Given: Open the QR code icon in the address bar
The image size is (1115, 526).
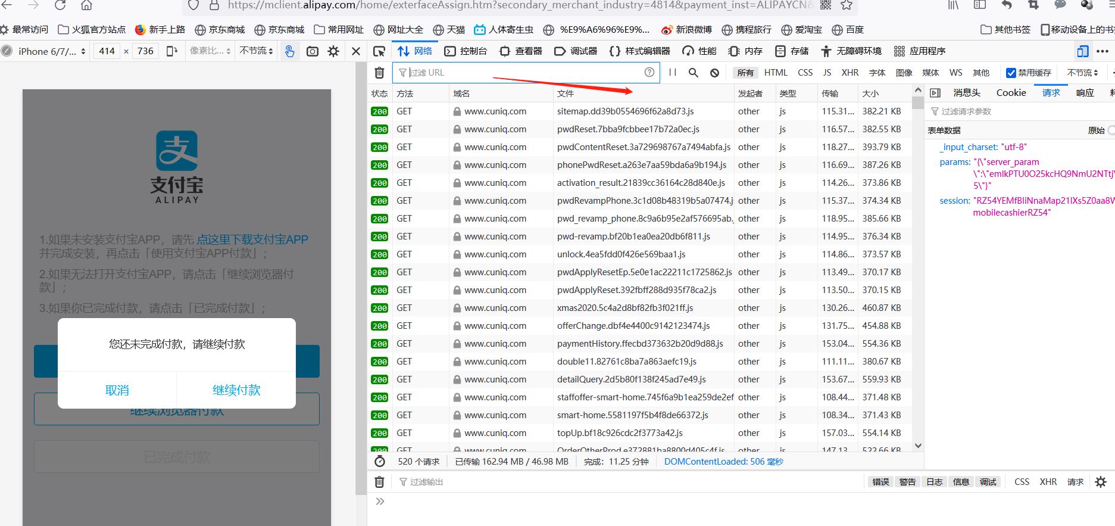Looking at the screenshot, I should (x=826, y=5).
